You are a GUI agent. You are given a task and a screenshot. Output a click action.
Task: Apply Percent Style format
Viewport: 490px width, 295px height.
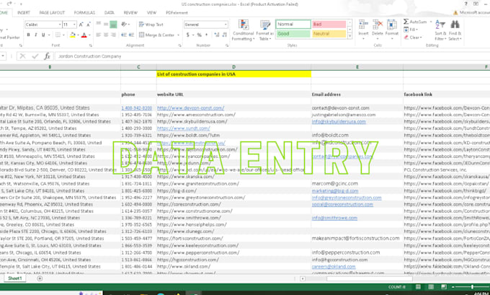pyautogui.click(x=199, y=35)
